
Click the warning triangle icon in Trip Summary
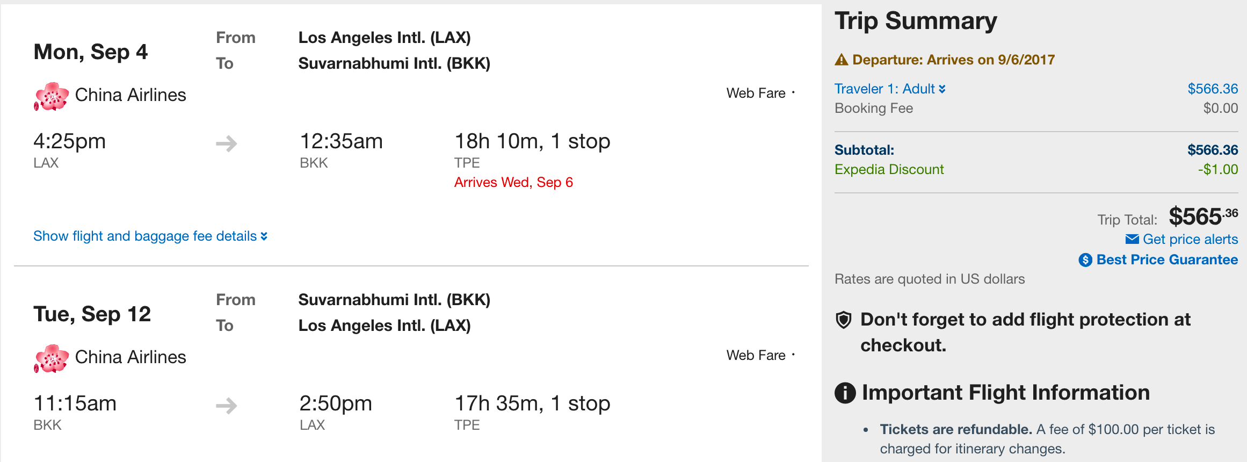(x=841, y=60)
